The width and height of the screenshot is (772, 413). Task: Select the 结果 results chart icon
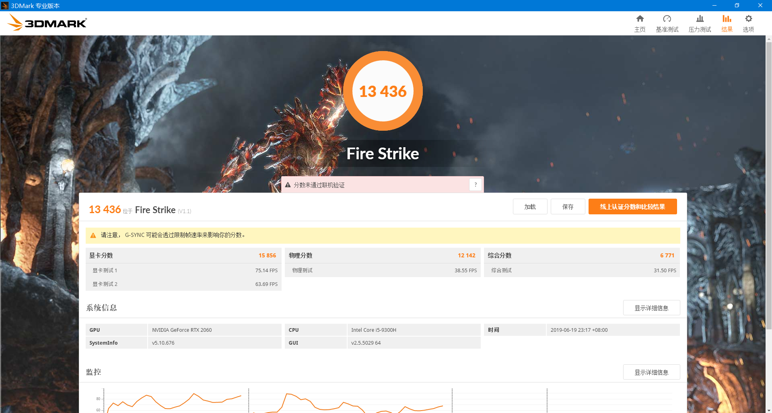coord(727,19)
